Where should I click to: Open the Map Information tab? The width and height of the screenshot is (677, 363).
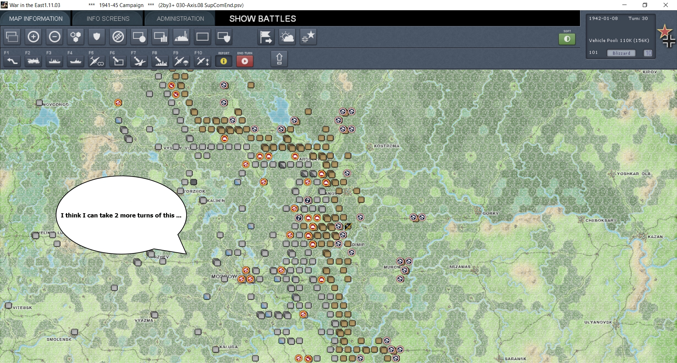coord(36,19)
